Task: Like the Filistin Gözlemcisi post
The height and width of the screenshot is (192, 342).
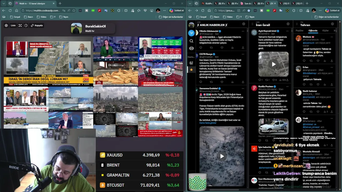Action: tap(222, 48)
